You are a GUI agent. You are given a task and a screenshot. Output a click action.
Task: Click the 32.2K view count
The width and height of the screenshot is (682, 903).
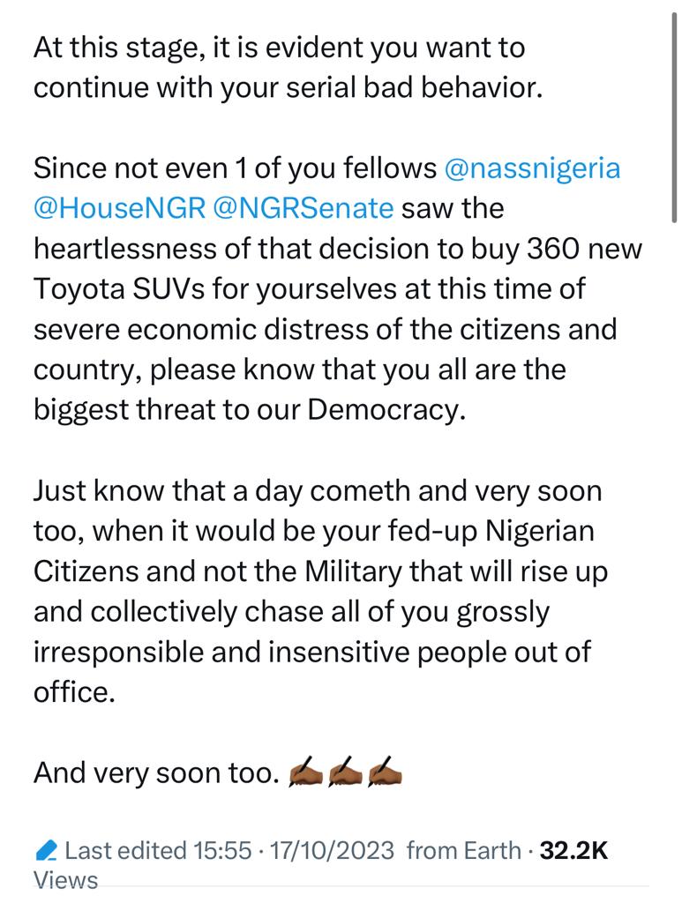coord(573,851)
